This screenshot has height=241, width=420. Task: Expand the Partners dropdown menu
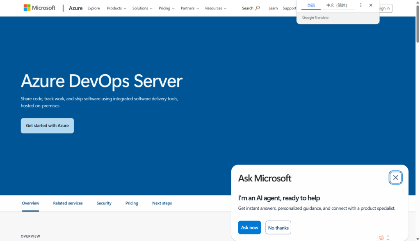(190, 8)
